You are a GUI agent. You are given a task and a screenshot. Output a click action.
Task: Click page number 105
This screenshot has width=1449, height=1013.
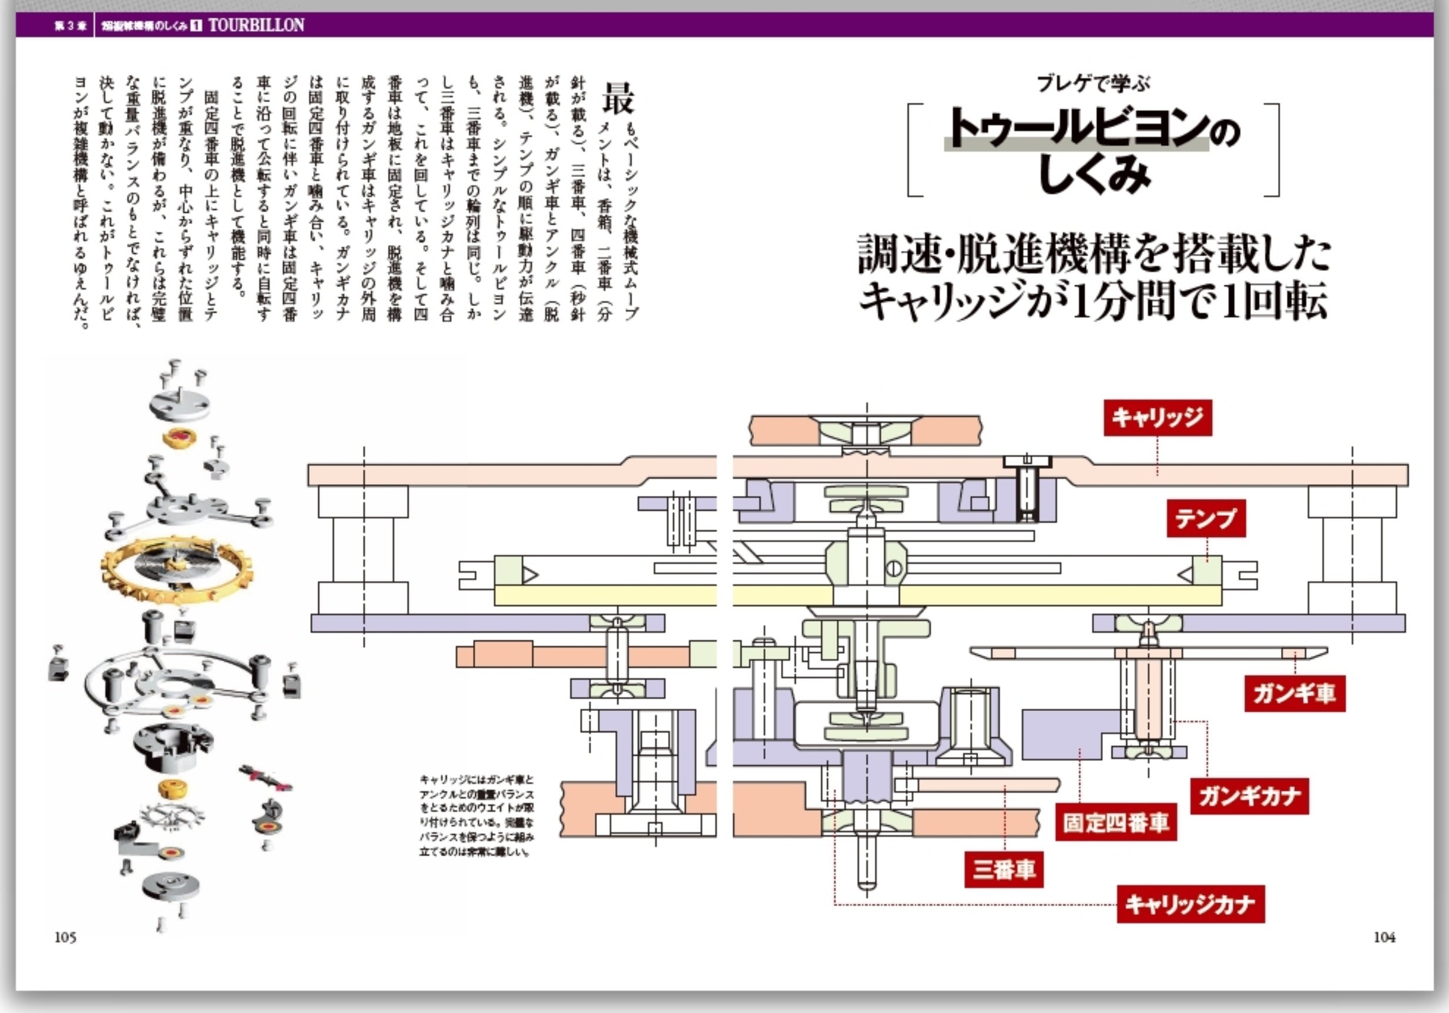point(66,937)
